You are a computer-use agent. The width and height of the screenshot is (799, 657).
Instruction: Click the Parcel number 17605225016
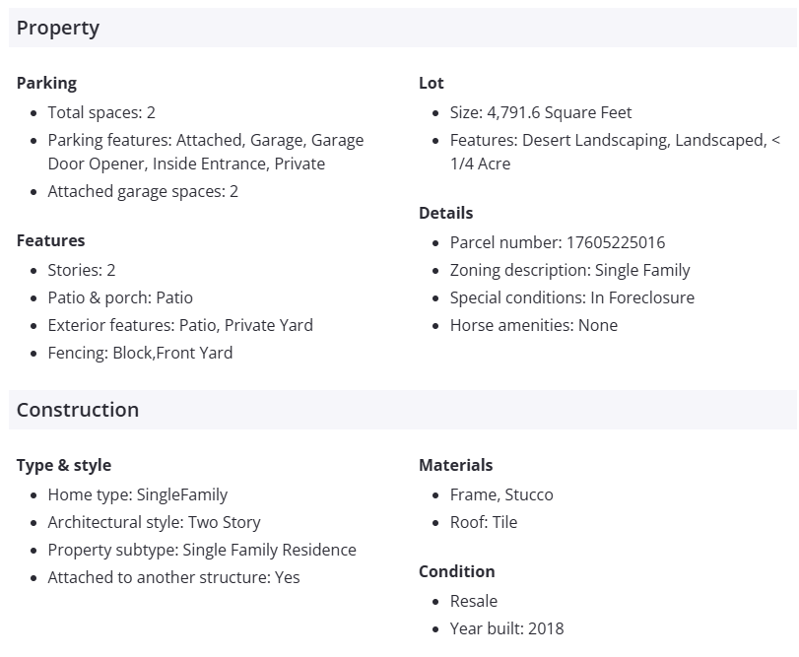coord(558,242)
